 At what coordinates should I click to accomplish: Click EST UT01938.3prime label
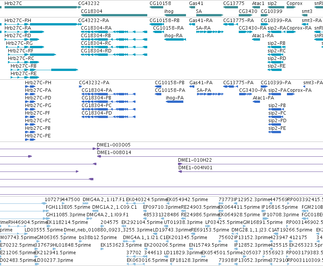183,222
